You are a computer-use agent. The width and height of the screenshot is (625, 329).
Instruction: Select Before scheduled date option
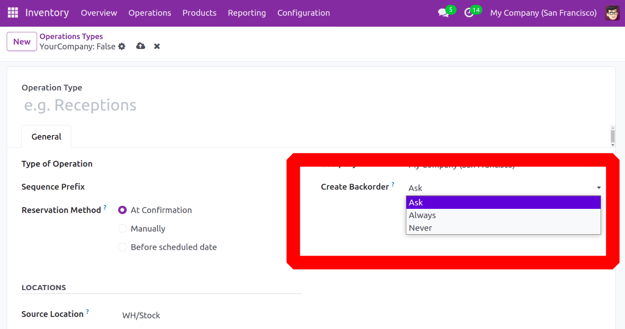click(x=123, y=247)
